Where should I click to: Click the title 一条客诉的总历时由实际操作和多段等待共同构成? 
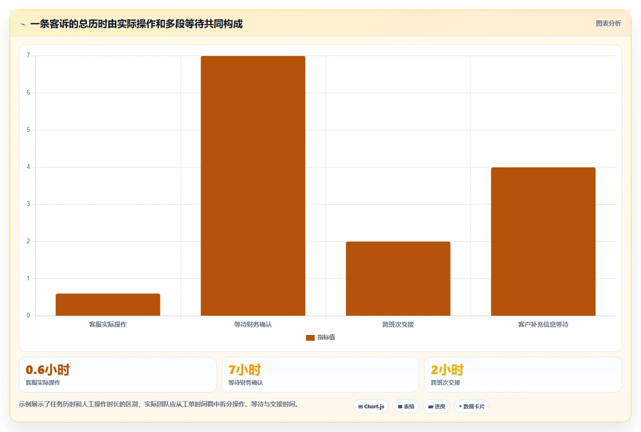(x=136, y=24)
